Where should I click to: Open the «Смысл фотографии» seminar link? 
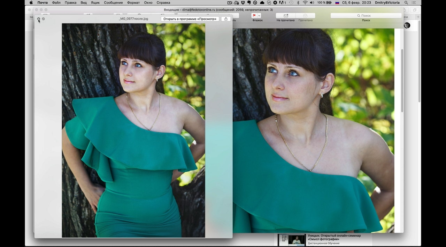tap(334, 237)
